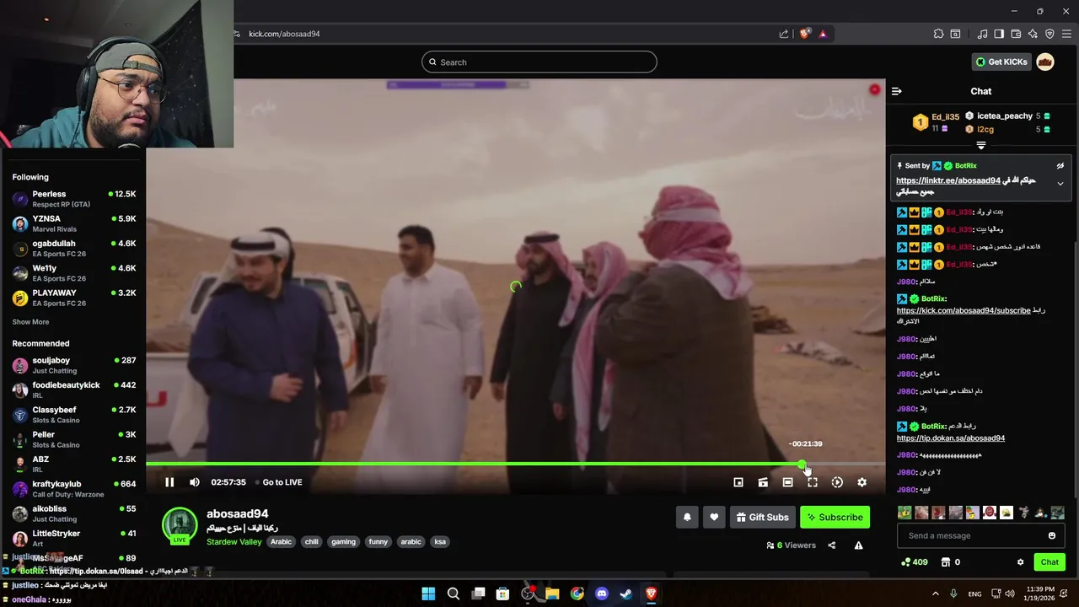Open linktr.ee/abosaad94 pinned link
This screenshot has height=607, width=1079.
point(948,180)
